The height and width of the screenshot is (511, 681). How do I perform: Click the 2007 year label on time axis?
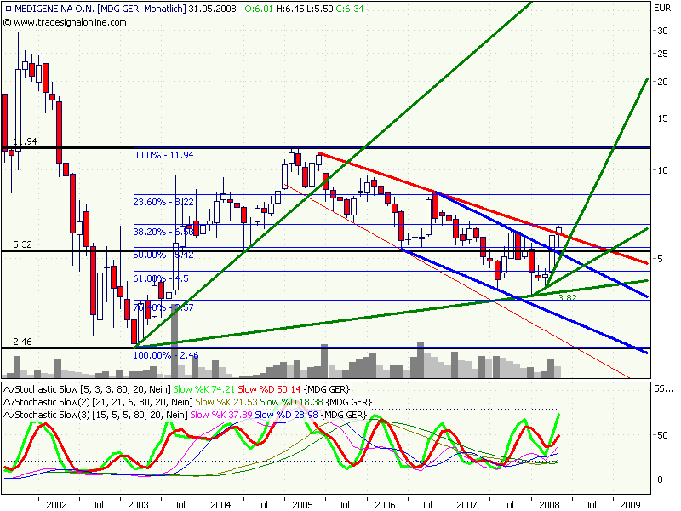click(x=466, y=505)
